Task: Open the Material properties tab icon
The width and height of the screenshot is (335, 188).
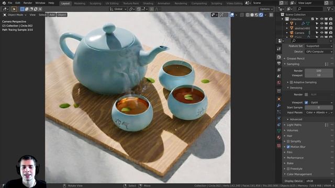Action: pos(279,137)
